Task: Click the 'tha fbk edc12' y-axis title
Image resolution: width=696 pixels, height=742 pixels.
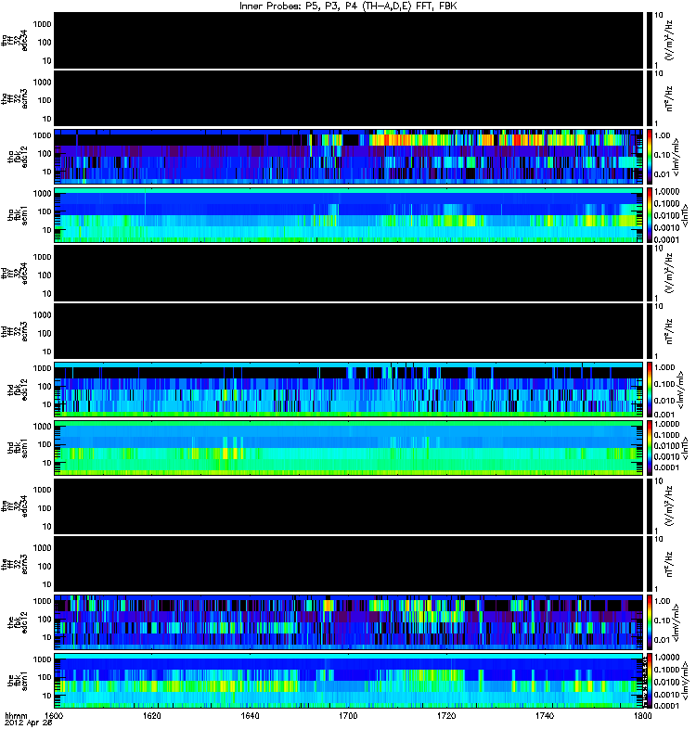Action: coord(18,156)
